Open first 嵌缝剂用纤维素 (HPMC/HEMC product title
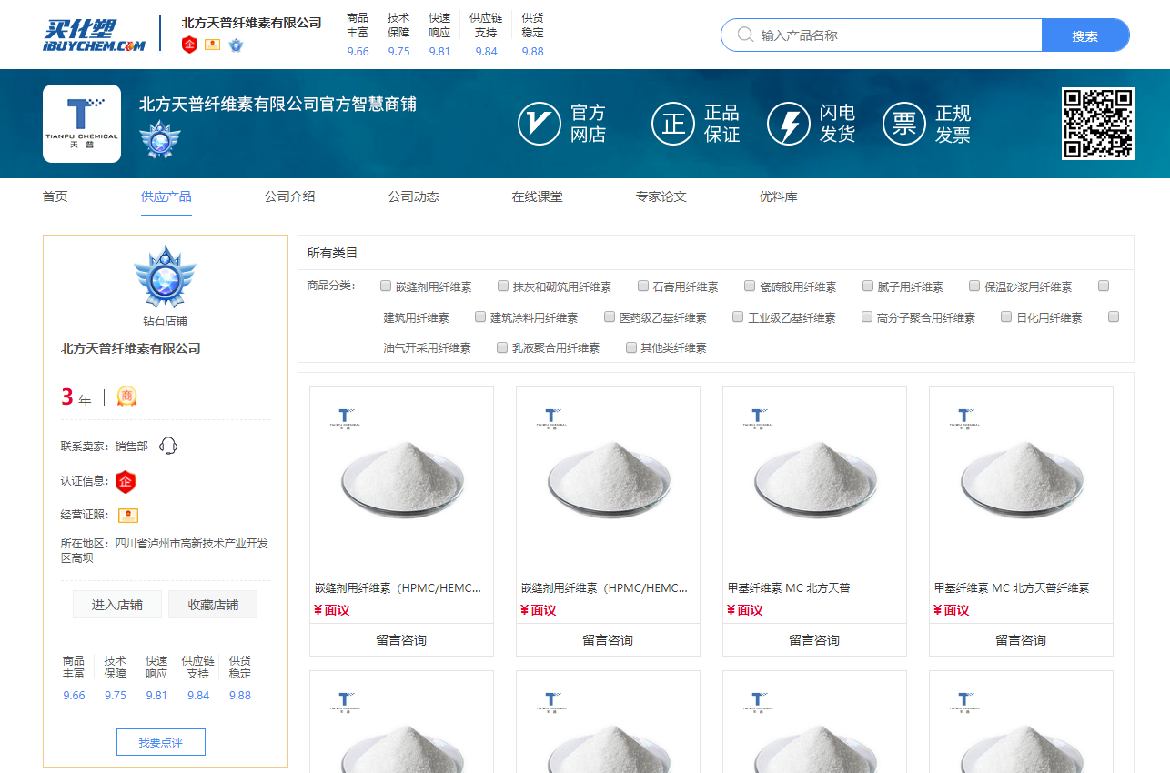1170x773 pixels. 398,588
